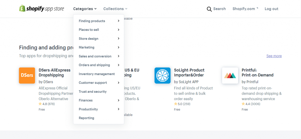
Task: Click the Free price under SoLight
Action: click(x=177, y=110)
